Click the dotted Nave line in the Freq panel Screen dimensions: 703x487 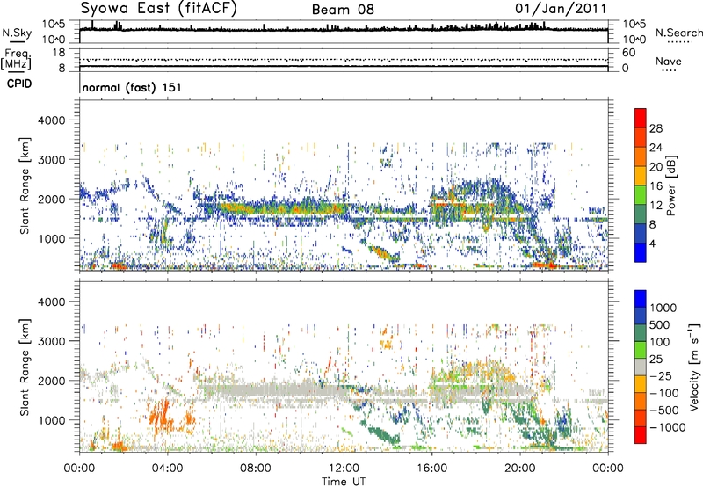click(344, 60)
